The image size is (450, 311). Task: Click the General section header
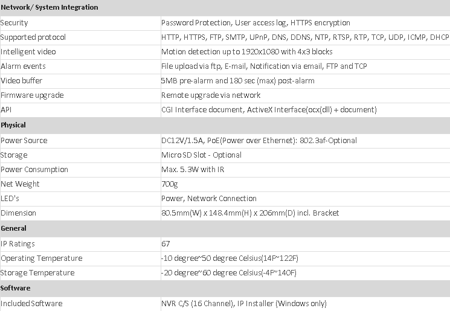point(13,228)
